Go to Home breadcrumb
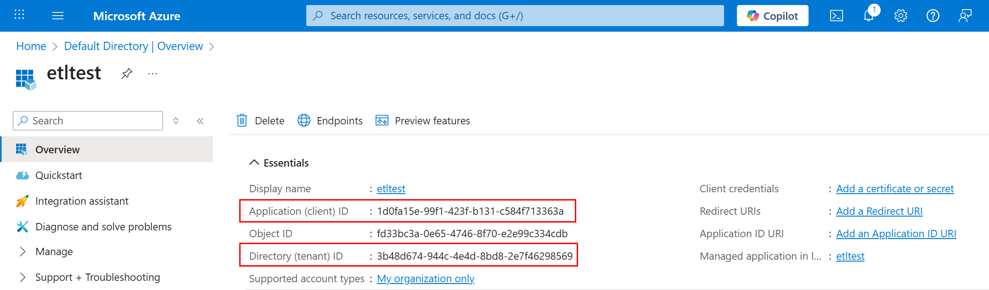 pos(31,46)
